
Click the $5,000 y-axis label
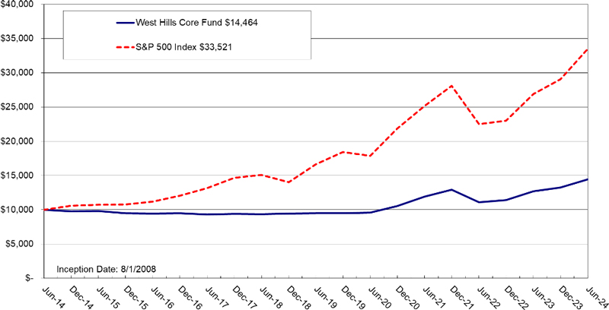coord(18,244)
